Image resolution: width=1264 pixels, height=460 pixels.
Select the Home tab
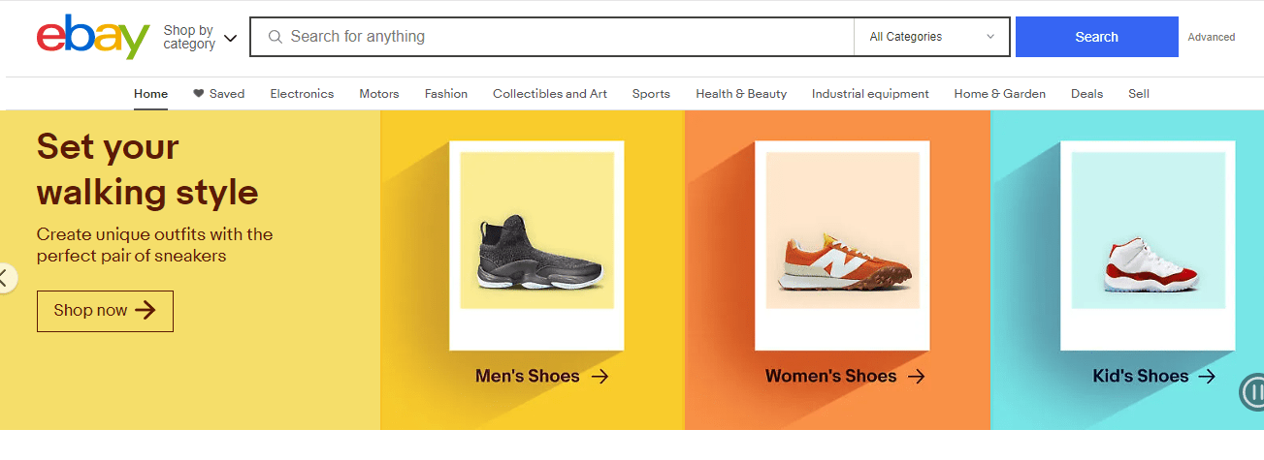pyautogui.click(x=150, y=94)
